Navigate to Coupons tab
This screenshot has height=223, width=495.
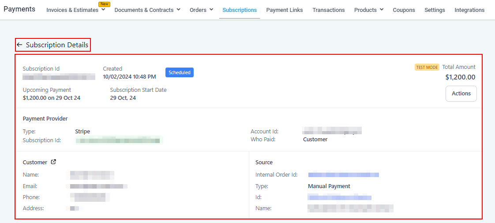pos(404,10)
